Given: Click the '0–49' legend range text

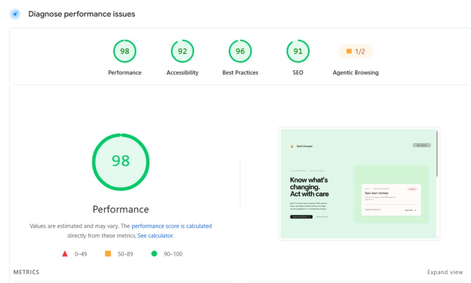Looking at the screenshot, I should pos(81,254).
